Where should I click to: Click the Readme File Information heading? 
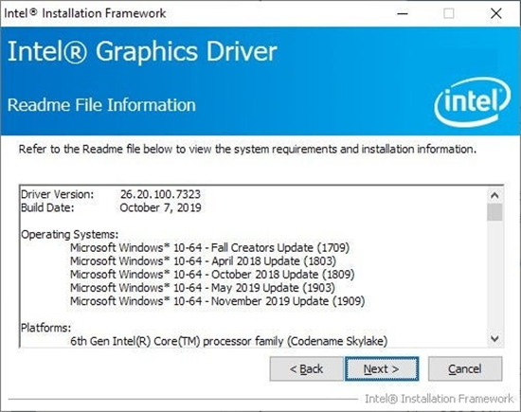[x=101, y=105]
